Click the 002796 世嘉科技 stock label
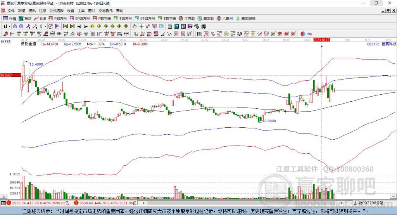Screen dimensions: 397x215 382,44
